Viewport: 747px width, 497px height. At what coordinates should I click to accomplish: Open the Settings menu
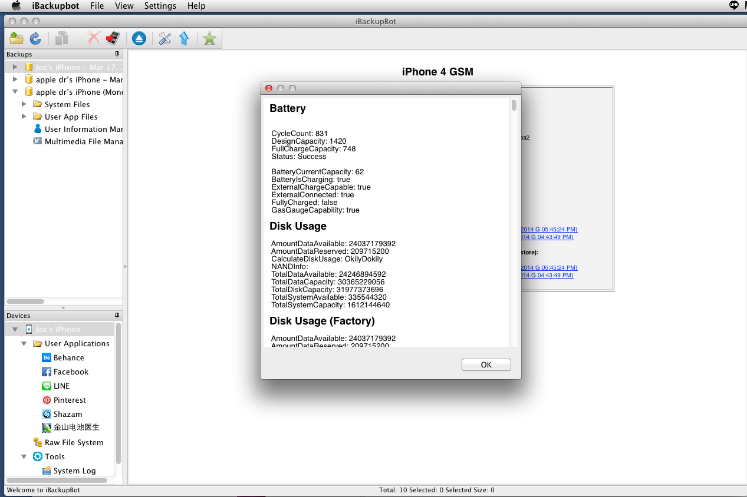[x=160, y=6]
